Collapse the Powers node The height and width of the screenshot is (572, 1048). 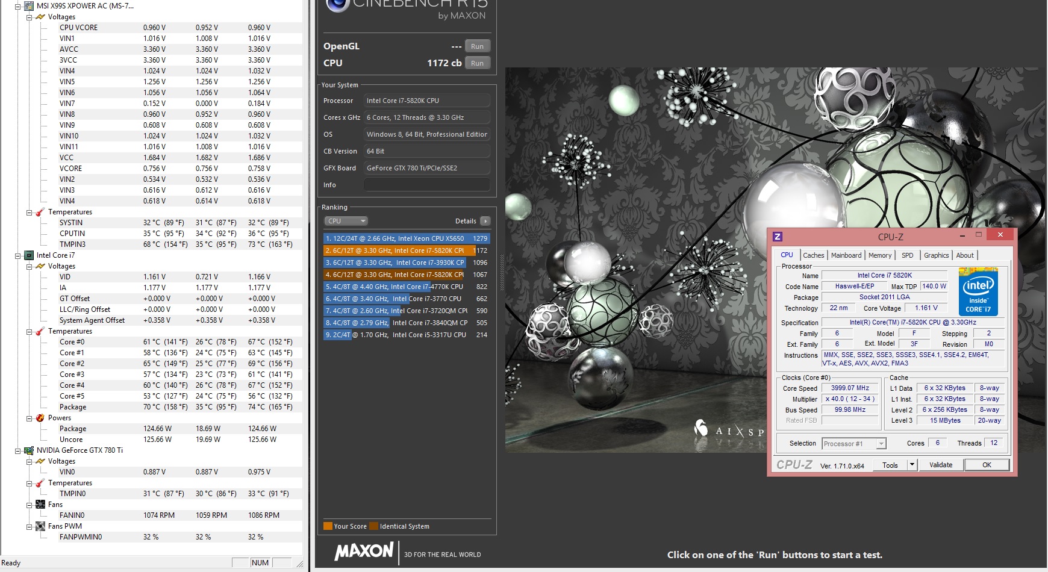click(29, 418)
